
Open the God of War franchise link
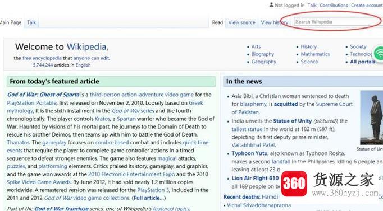(61, 209)
